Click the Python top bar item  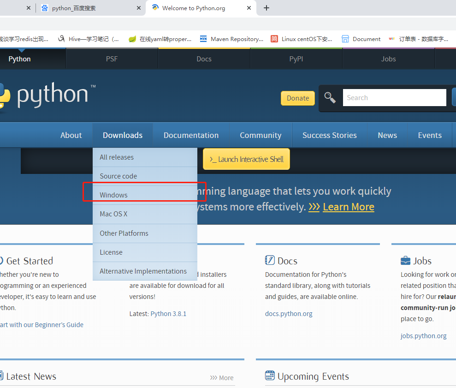click(19, 59)
